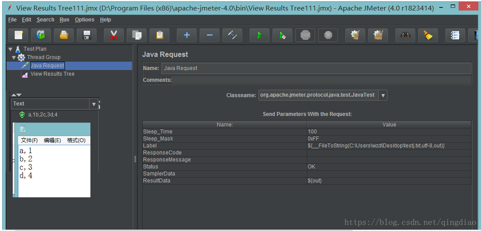Viewport: 481px width, 231px height.
Task: Click into the Comments field
Action: click(x=322, y=80)
